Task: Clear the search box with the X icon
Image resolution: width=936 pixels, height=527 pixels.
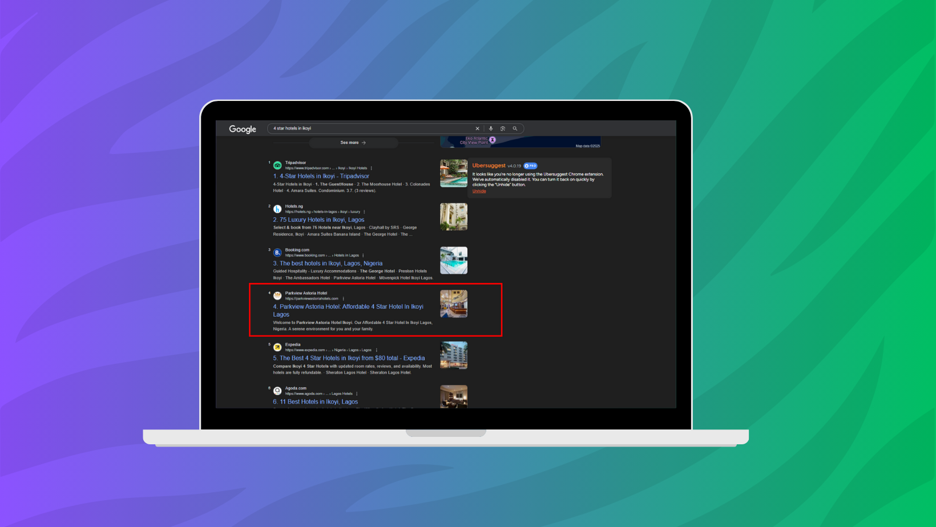Action: point(478,128)
